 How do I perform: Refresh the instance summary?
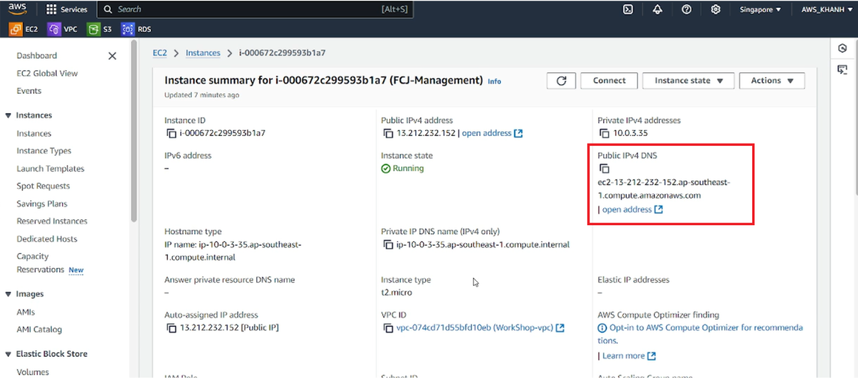562,80
